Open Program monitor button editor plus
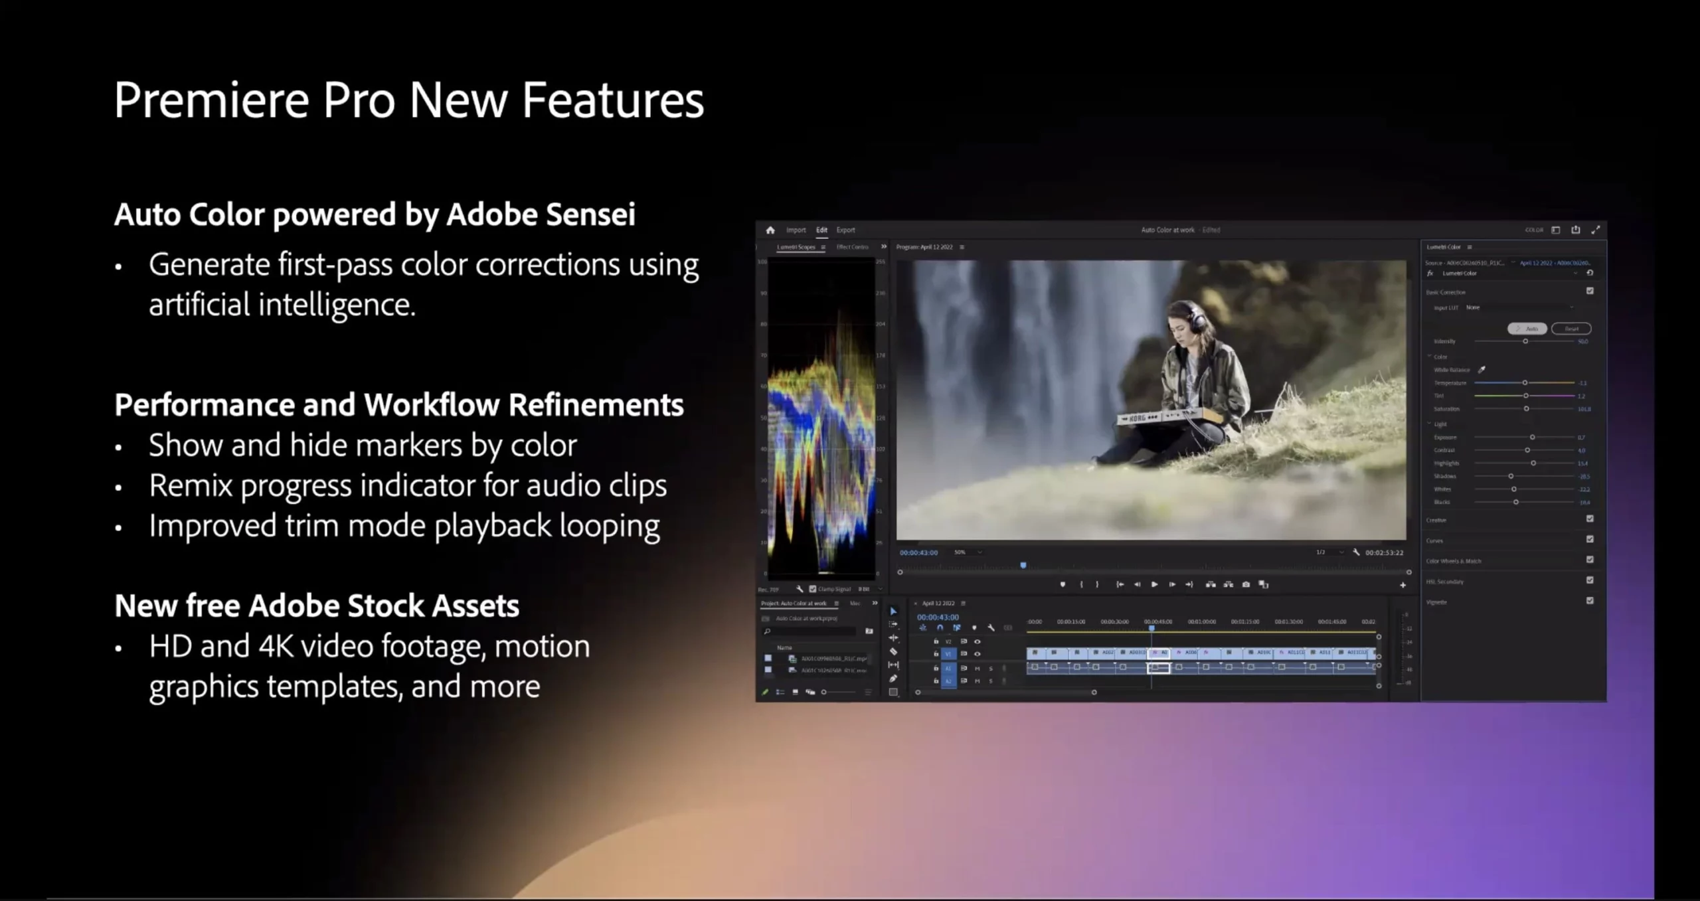This screenshot has width=1700, height=901. (1403, 585)
